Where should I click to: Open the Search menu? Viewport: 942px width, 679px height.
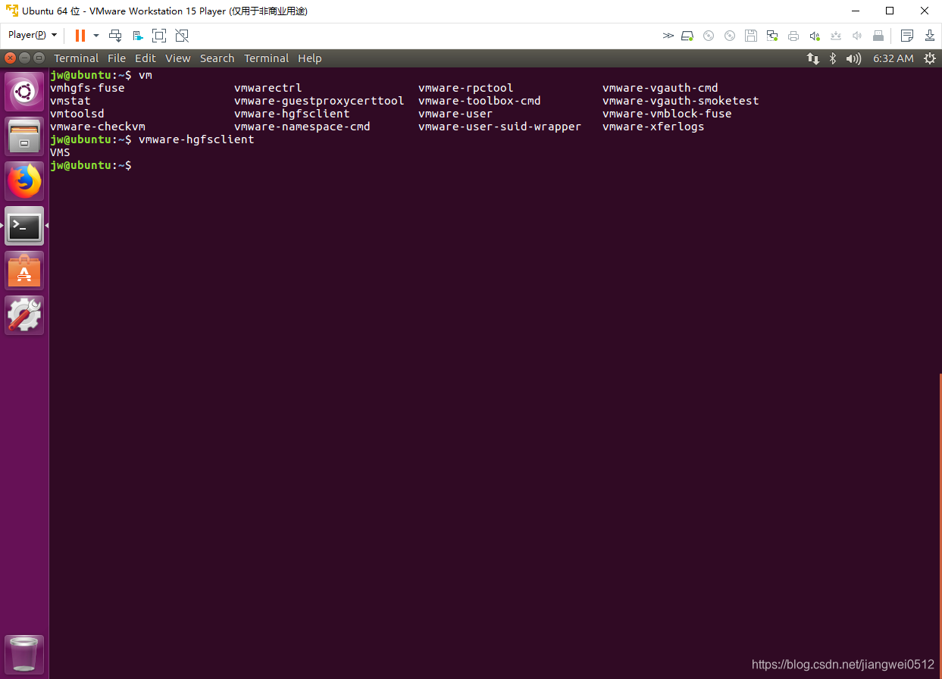pos(218,58)
